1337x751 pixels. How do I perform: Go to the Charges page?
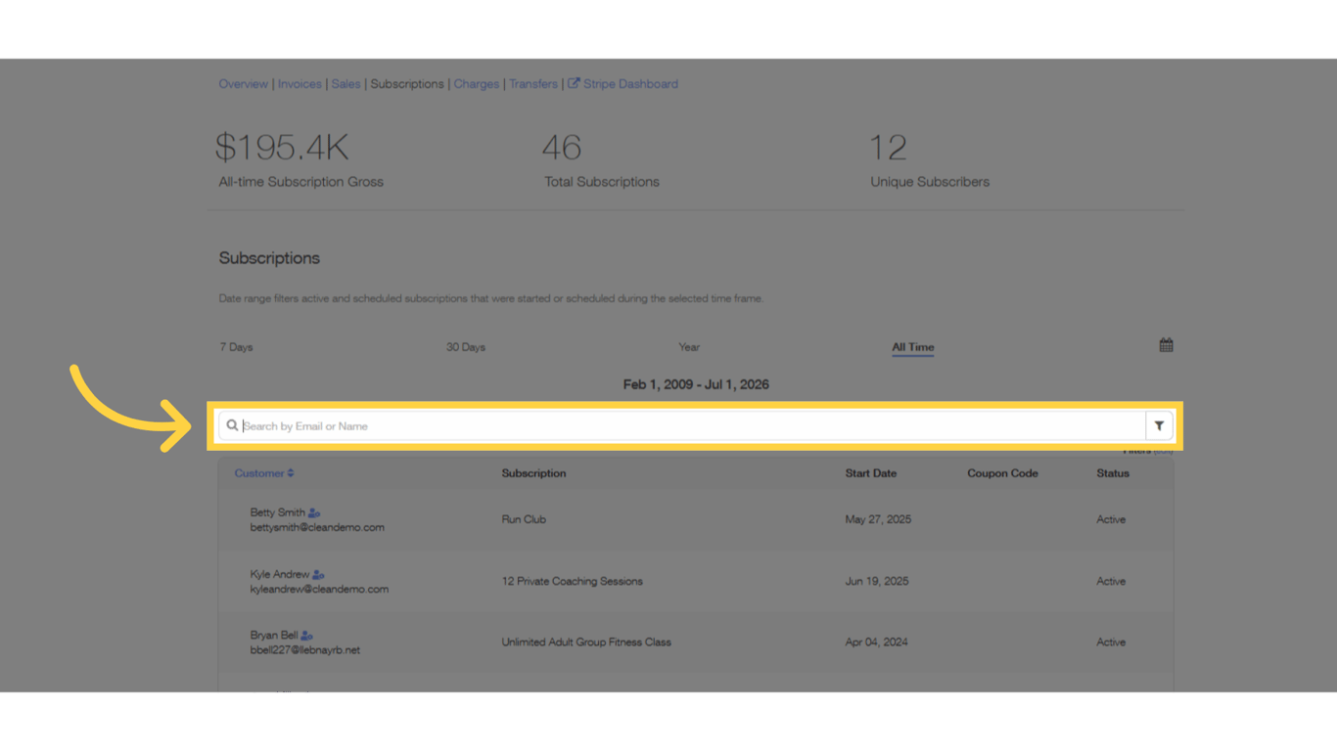point(476,83)
